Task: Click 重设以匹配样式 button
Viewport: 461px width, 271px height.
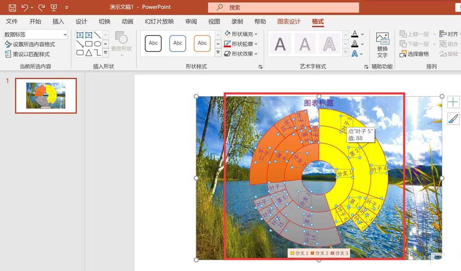Action: pos(27,54)
